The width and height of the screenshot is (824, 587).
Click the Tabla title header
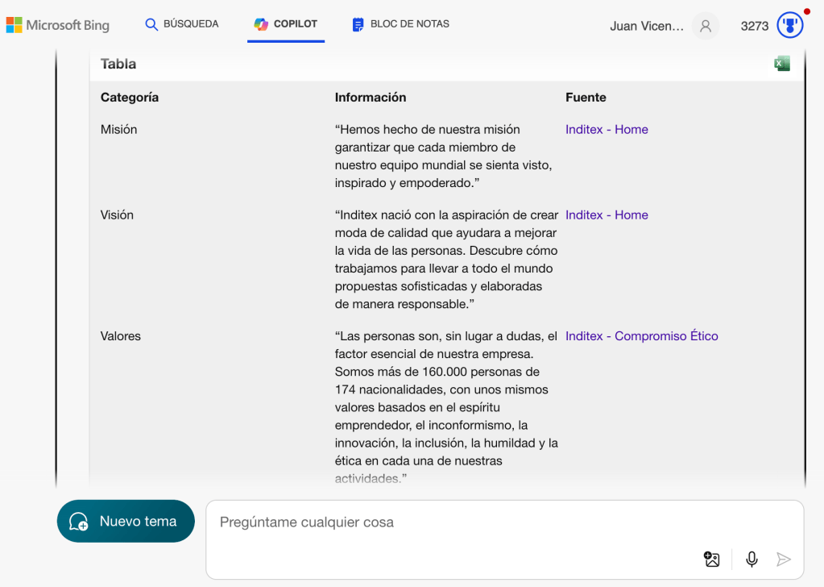(x=118, y=64)
